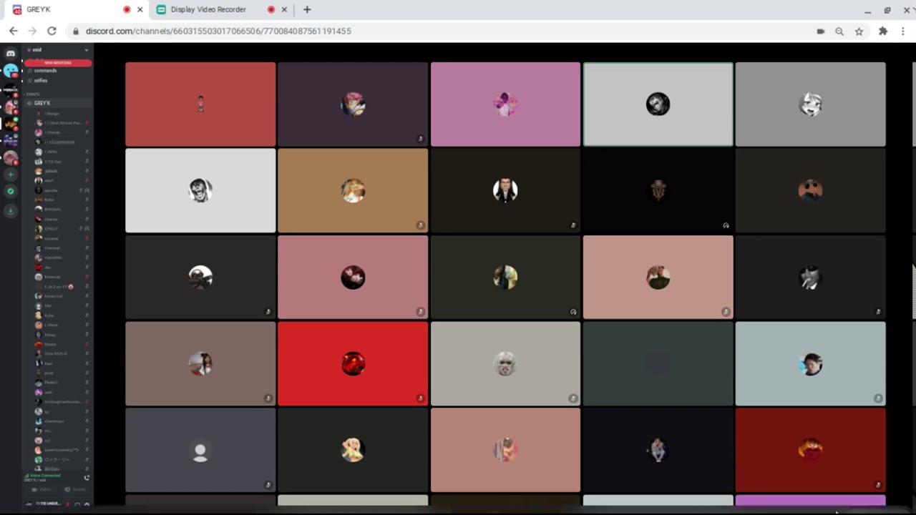Switch to the GREY'K browser tab
This screenshot has height=515, width=916.
click(x=77, y=9)
